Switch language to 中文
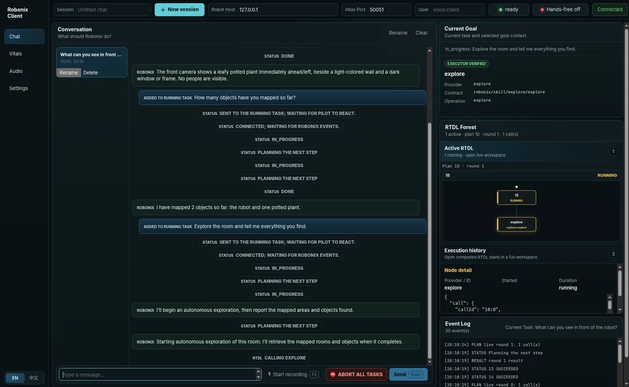This screenshot has height=387, width=629. coord(34,378)
